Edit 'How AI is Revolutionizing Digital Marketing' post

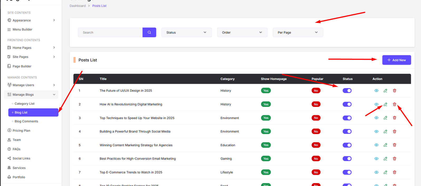coord(385,104)
